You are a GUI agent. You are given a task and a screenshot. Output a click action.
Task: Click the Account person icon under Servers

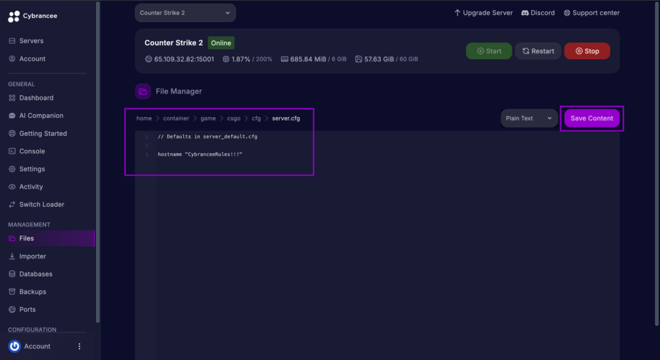coord(12,59)
